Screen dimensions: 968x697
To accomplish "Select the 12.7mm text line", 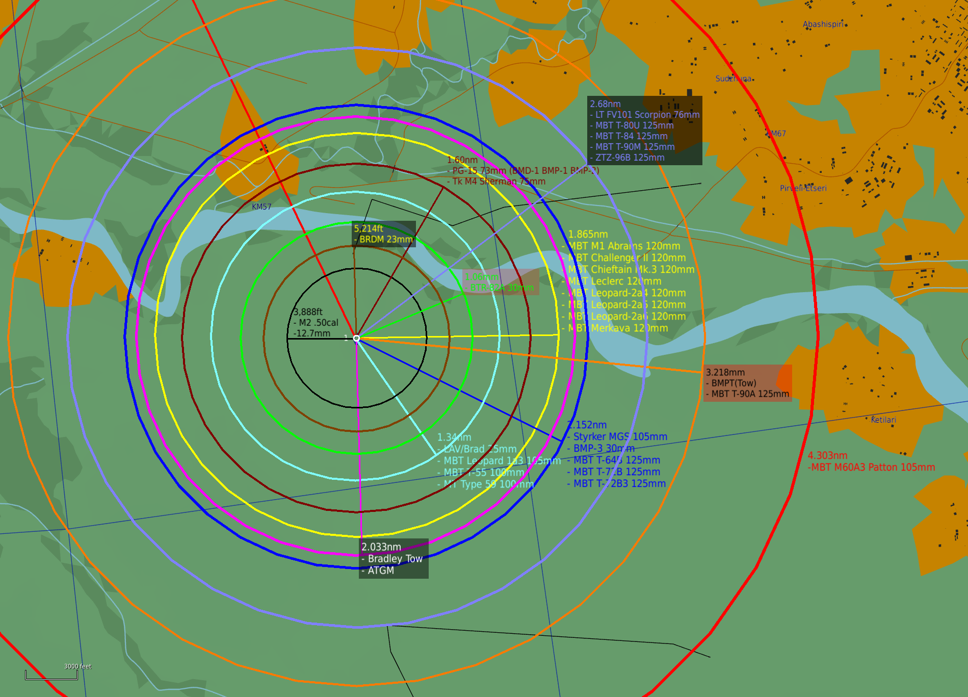I will (x=311, y=333).
